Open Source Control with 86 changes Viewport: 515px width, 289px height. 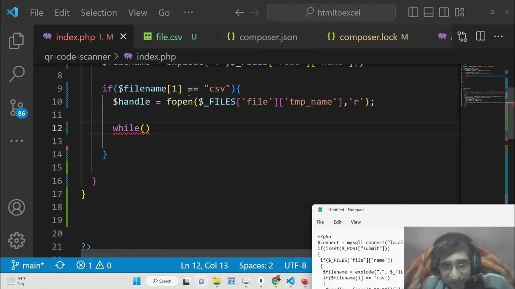click(16, 107)
